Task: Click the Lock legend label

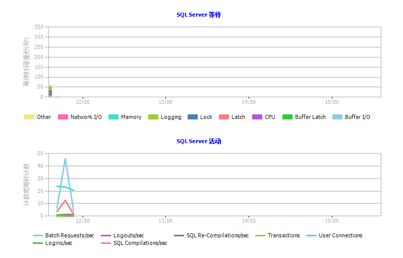Action: (x=206, y=117)
